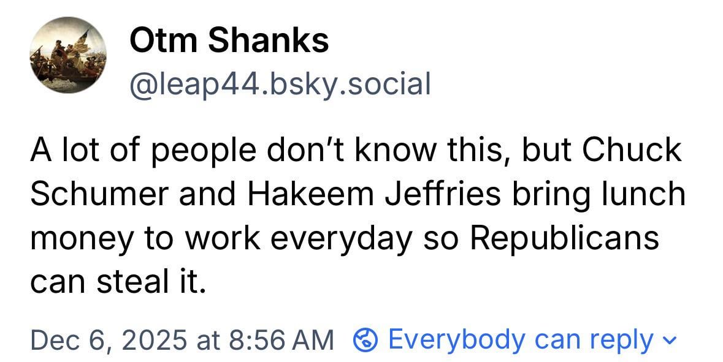This screenshot has width=723, height=362.
Task: Click the phrase "can steal it."
Action: 115,281
